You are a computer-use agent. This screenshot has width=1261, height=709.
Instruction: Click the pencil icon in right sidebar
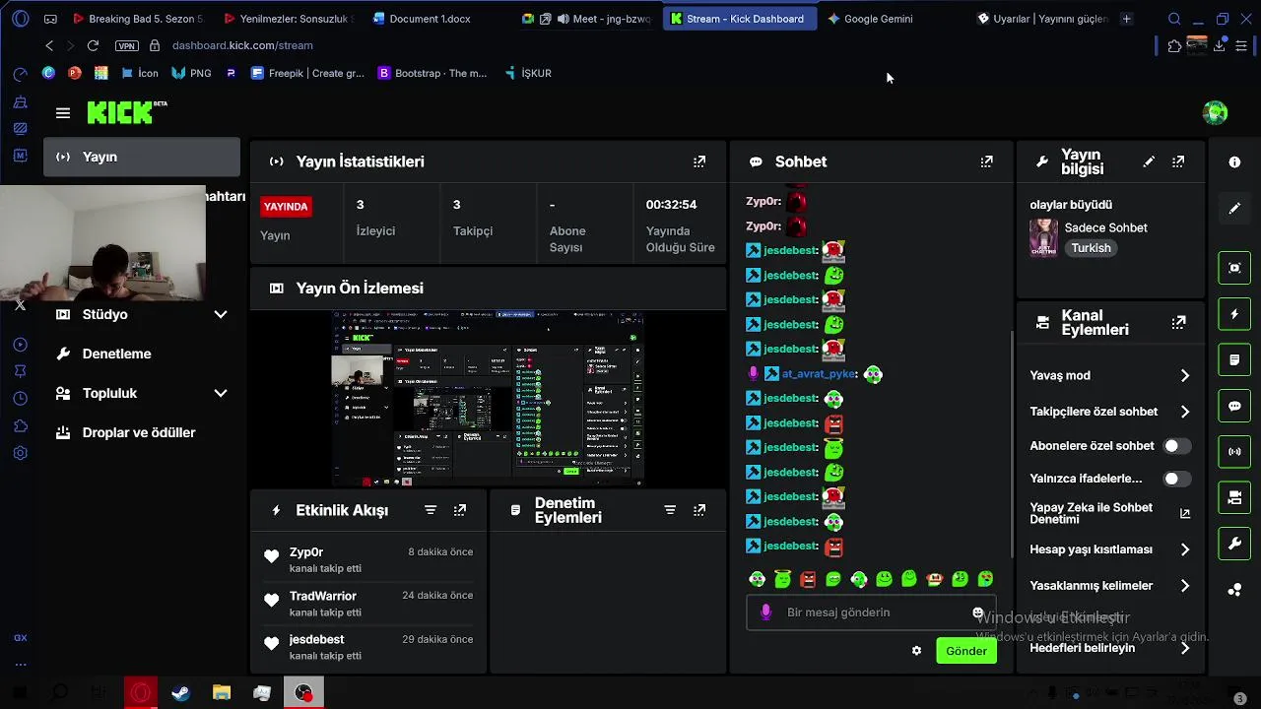point(1234,209)
